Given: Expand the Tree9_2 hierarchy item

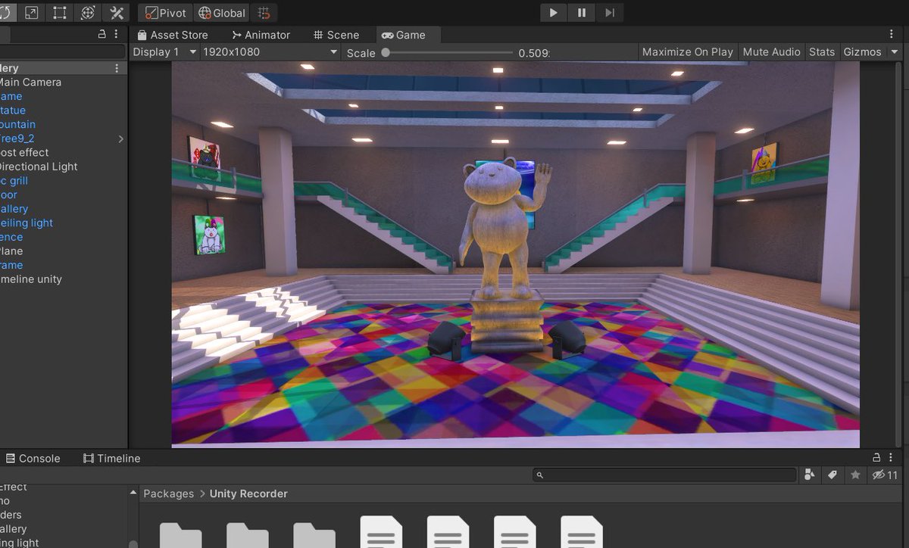Looking at the screenshot, I should (120, 139).
